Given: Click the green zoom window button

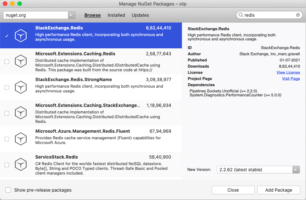Looking at the screenshot, I should pyautogui.click(x=20, y=4).
